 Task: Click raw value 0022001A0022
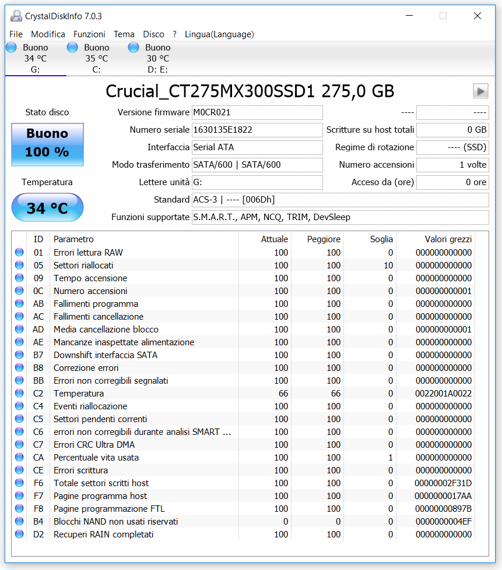[x=443, y=394]
